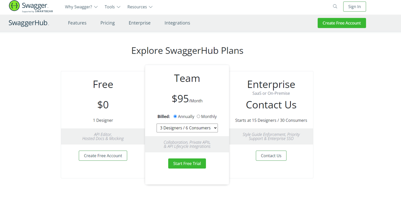Expand the Why Swagger? menu

pos(81,7)
